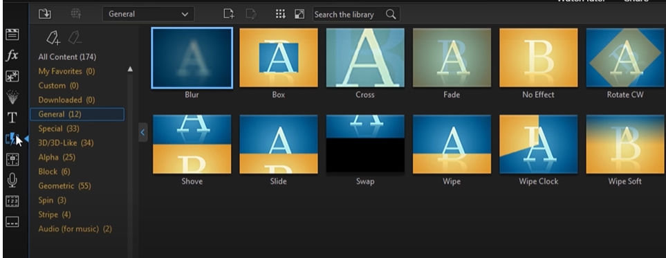
Task: Select the Audio (for music) (2) tag
Action: click(75, 229)
